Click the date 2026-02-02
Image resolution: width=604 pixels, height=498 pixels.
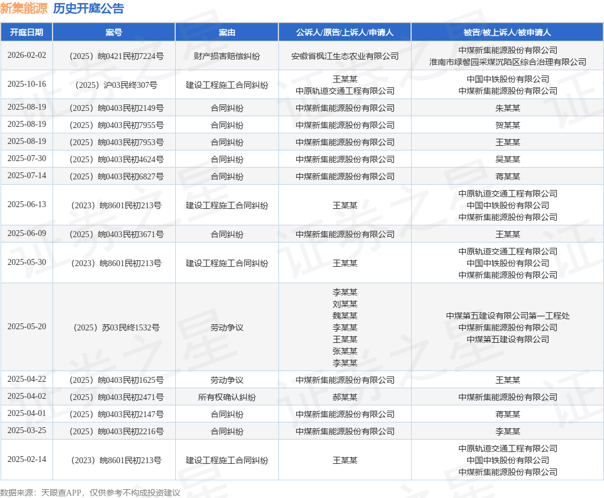tap(27, 55)
